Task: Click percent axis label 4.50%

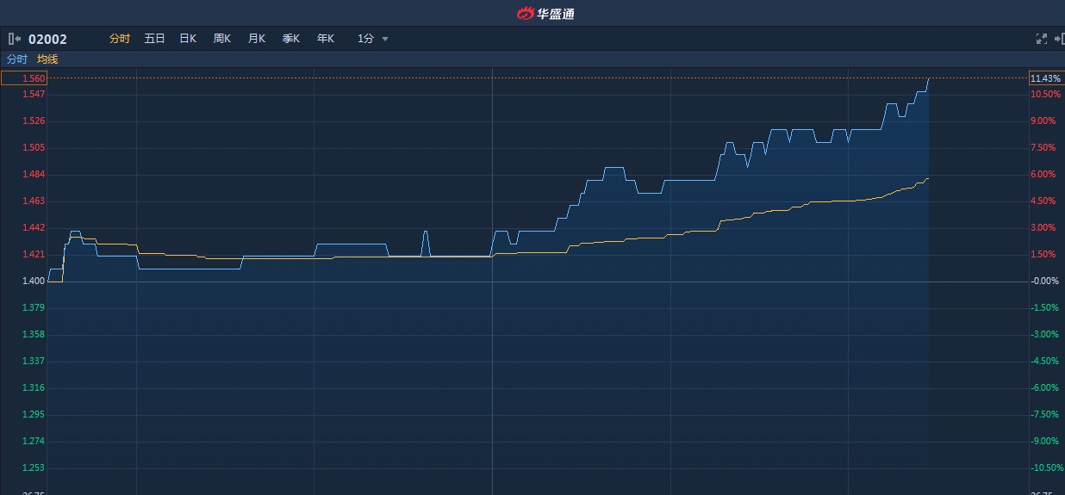Action: (x=1043, y=201)
